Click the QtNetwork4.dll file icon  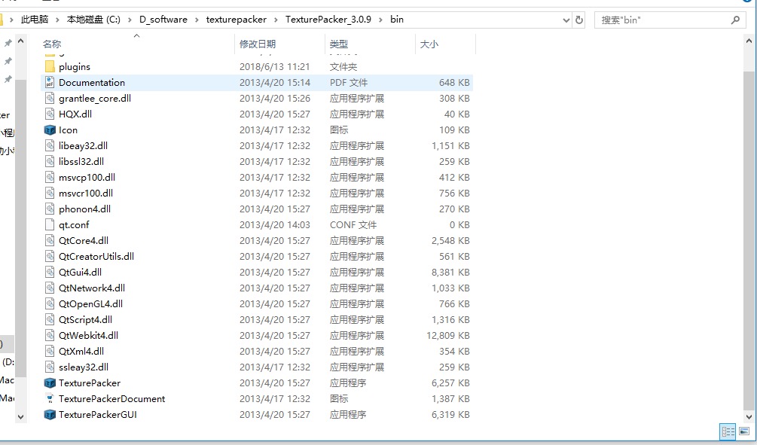point(50,288)
